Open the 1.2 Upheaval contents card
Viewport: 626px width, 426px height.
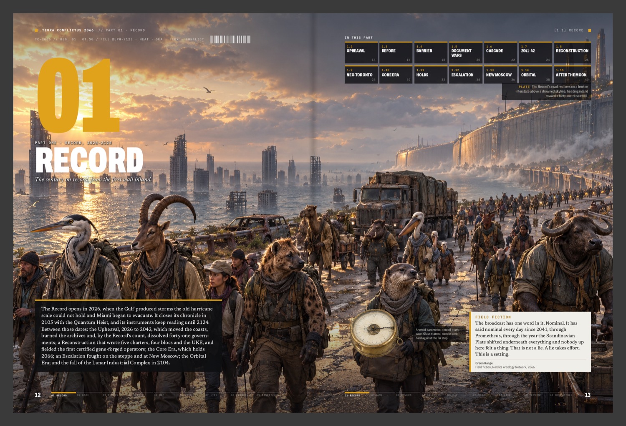tap(361, 52)
